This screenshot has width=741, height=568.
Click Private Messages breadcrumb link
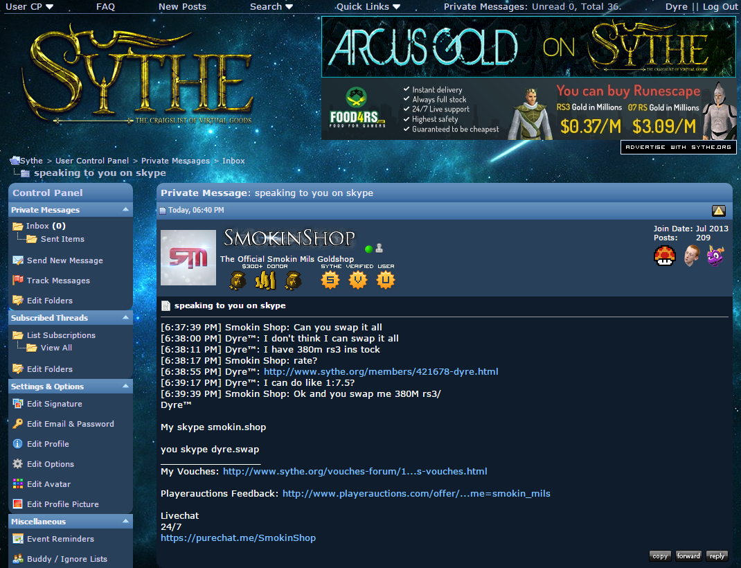point(175,161)
